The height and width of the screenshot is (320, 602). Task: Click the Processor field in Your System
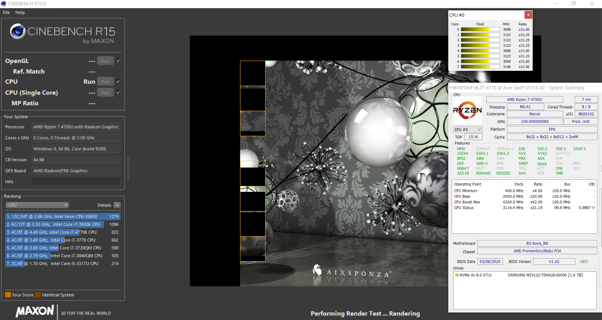tap(76, 127)
